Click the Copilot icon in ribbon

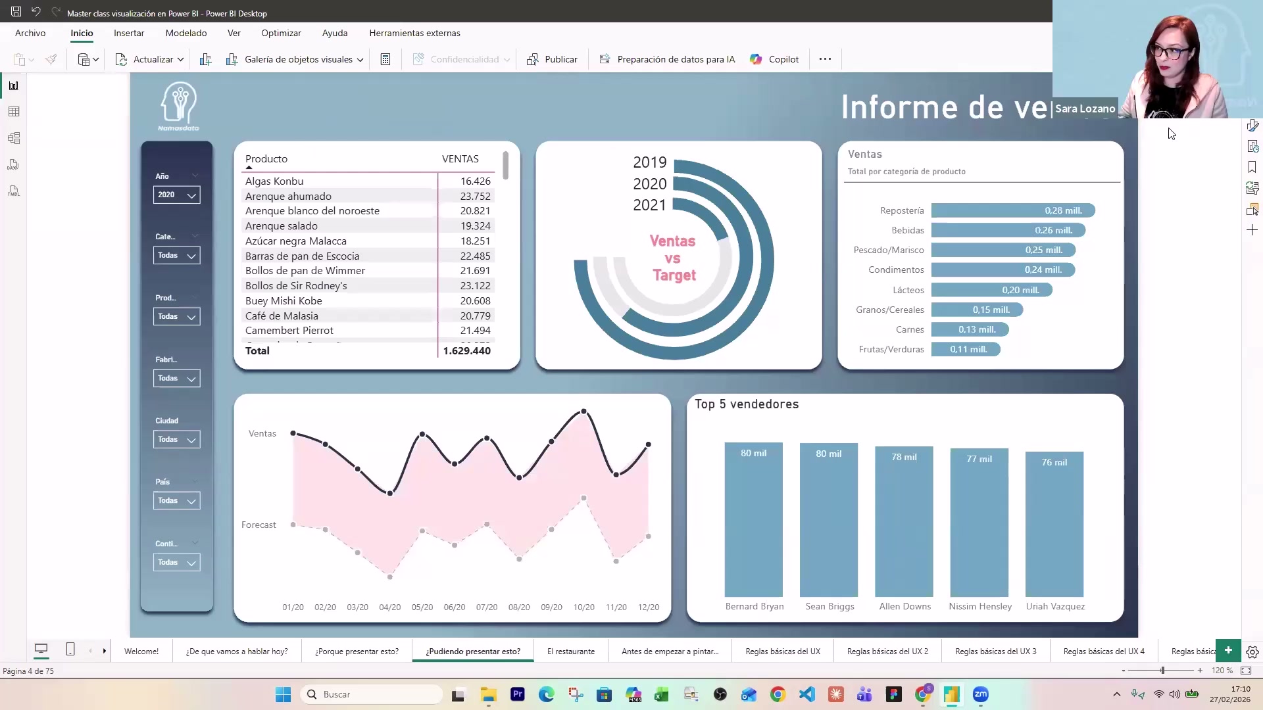(x=756, y=59)
